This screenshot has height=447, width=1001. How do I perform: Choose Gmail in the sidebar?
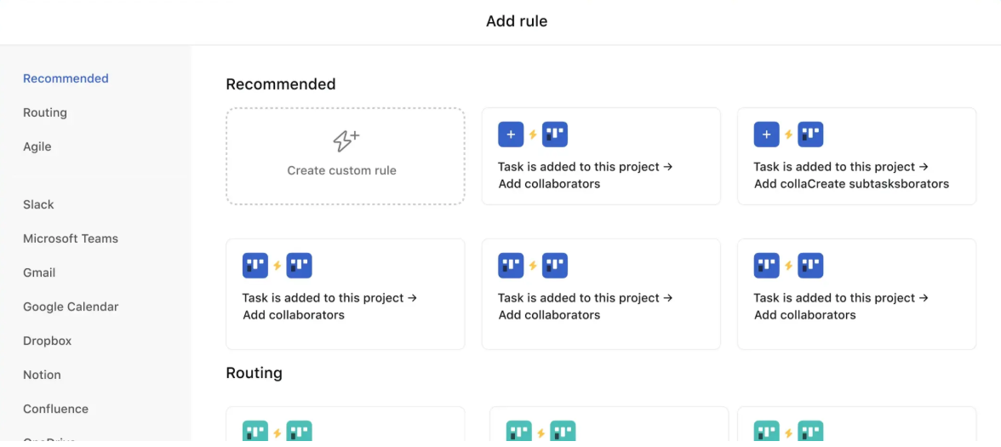(x=39, y=272)
